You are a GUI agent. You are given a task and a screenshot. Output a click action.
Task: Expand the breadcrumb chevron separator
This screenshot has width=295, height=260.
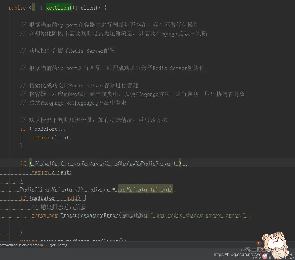point(46,244)
